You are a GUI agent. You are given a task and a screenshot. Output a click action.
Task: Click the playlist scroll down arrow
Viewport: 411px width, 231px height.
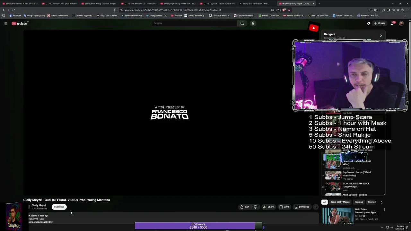click(x=384, y=194)
